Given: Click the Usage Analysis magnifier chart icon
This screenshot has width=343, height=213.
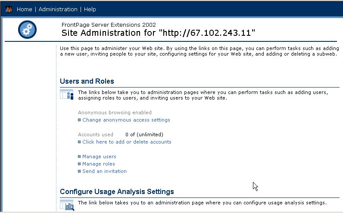Looking at the screenshot, I should (67, 205).
